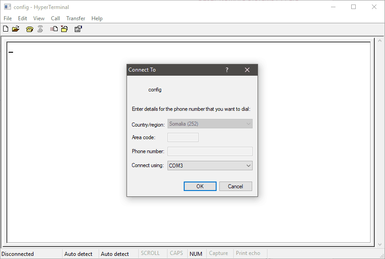Click the Receive file toolbar icon
385x259 pixels.
point(64,29)
